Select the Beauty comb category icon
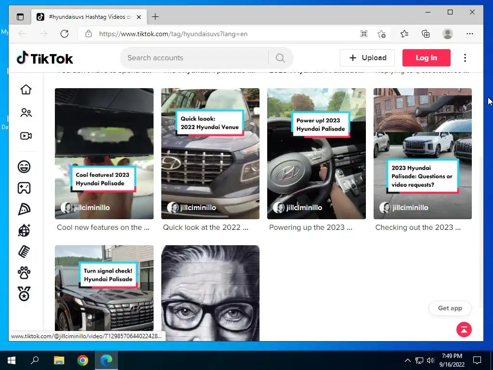This screenshot has height=370, width=493. pos(24,251)
